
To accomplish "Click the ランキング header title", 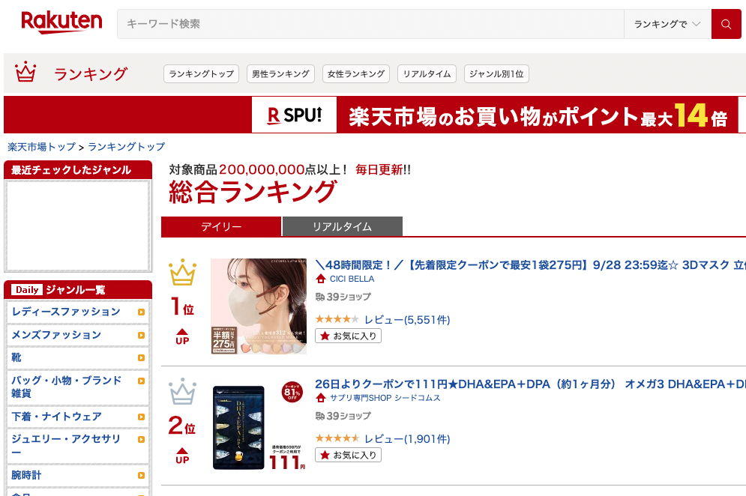I will tap(91, 74).
